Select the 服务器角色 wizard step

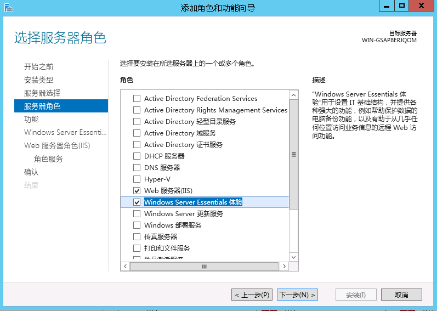[x=61, y=106]
